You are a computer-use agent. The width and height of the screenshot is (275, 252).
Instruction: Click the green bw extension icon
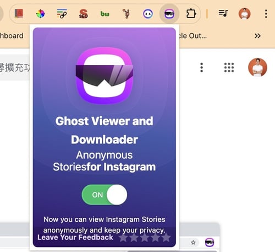tap(105, 14)
